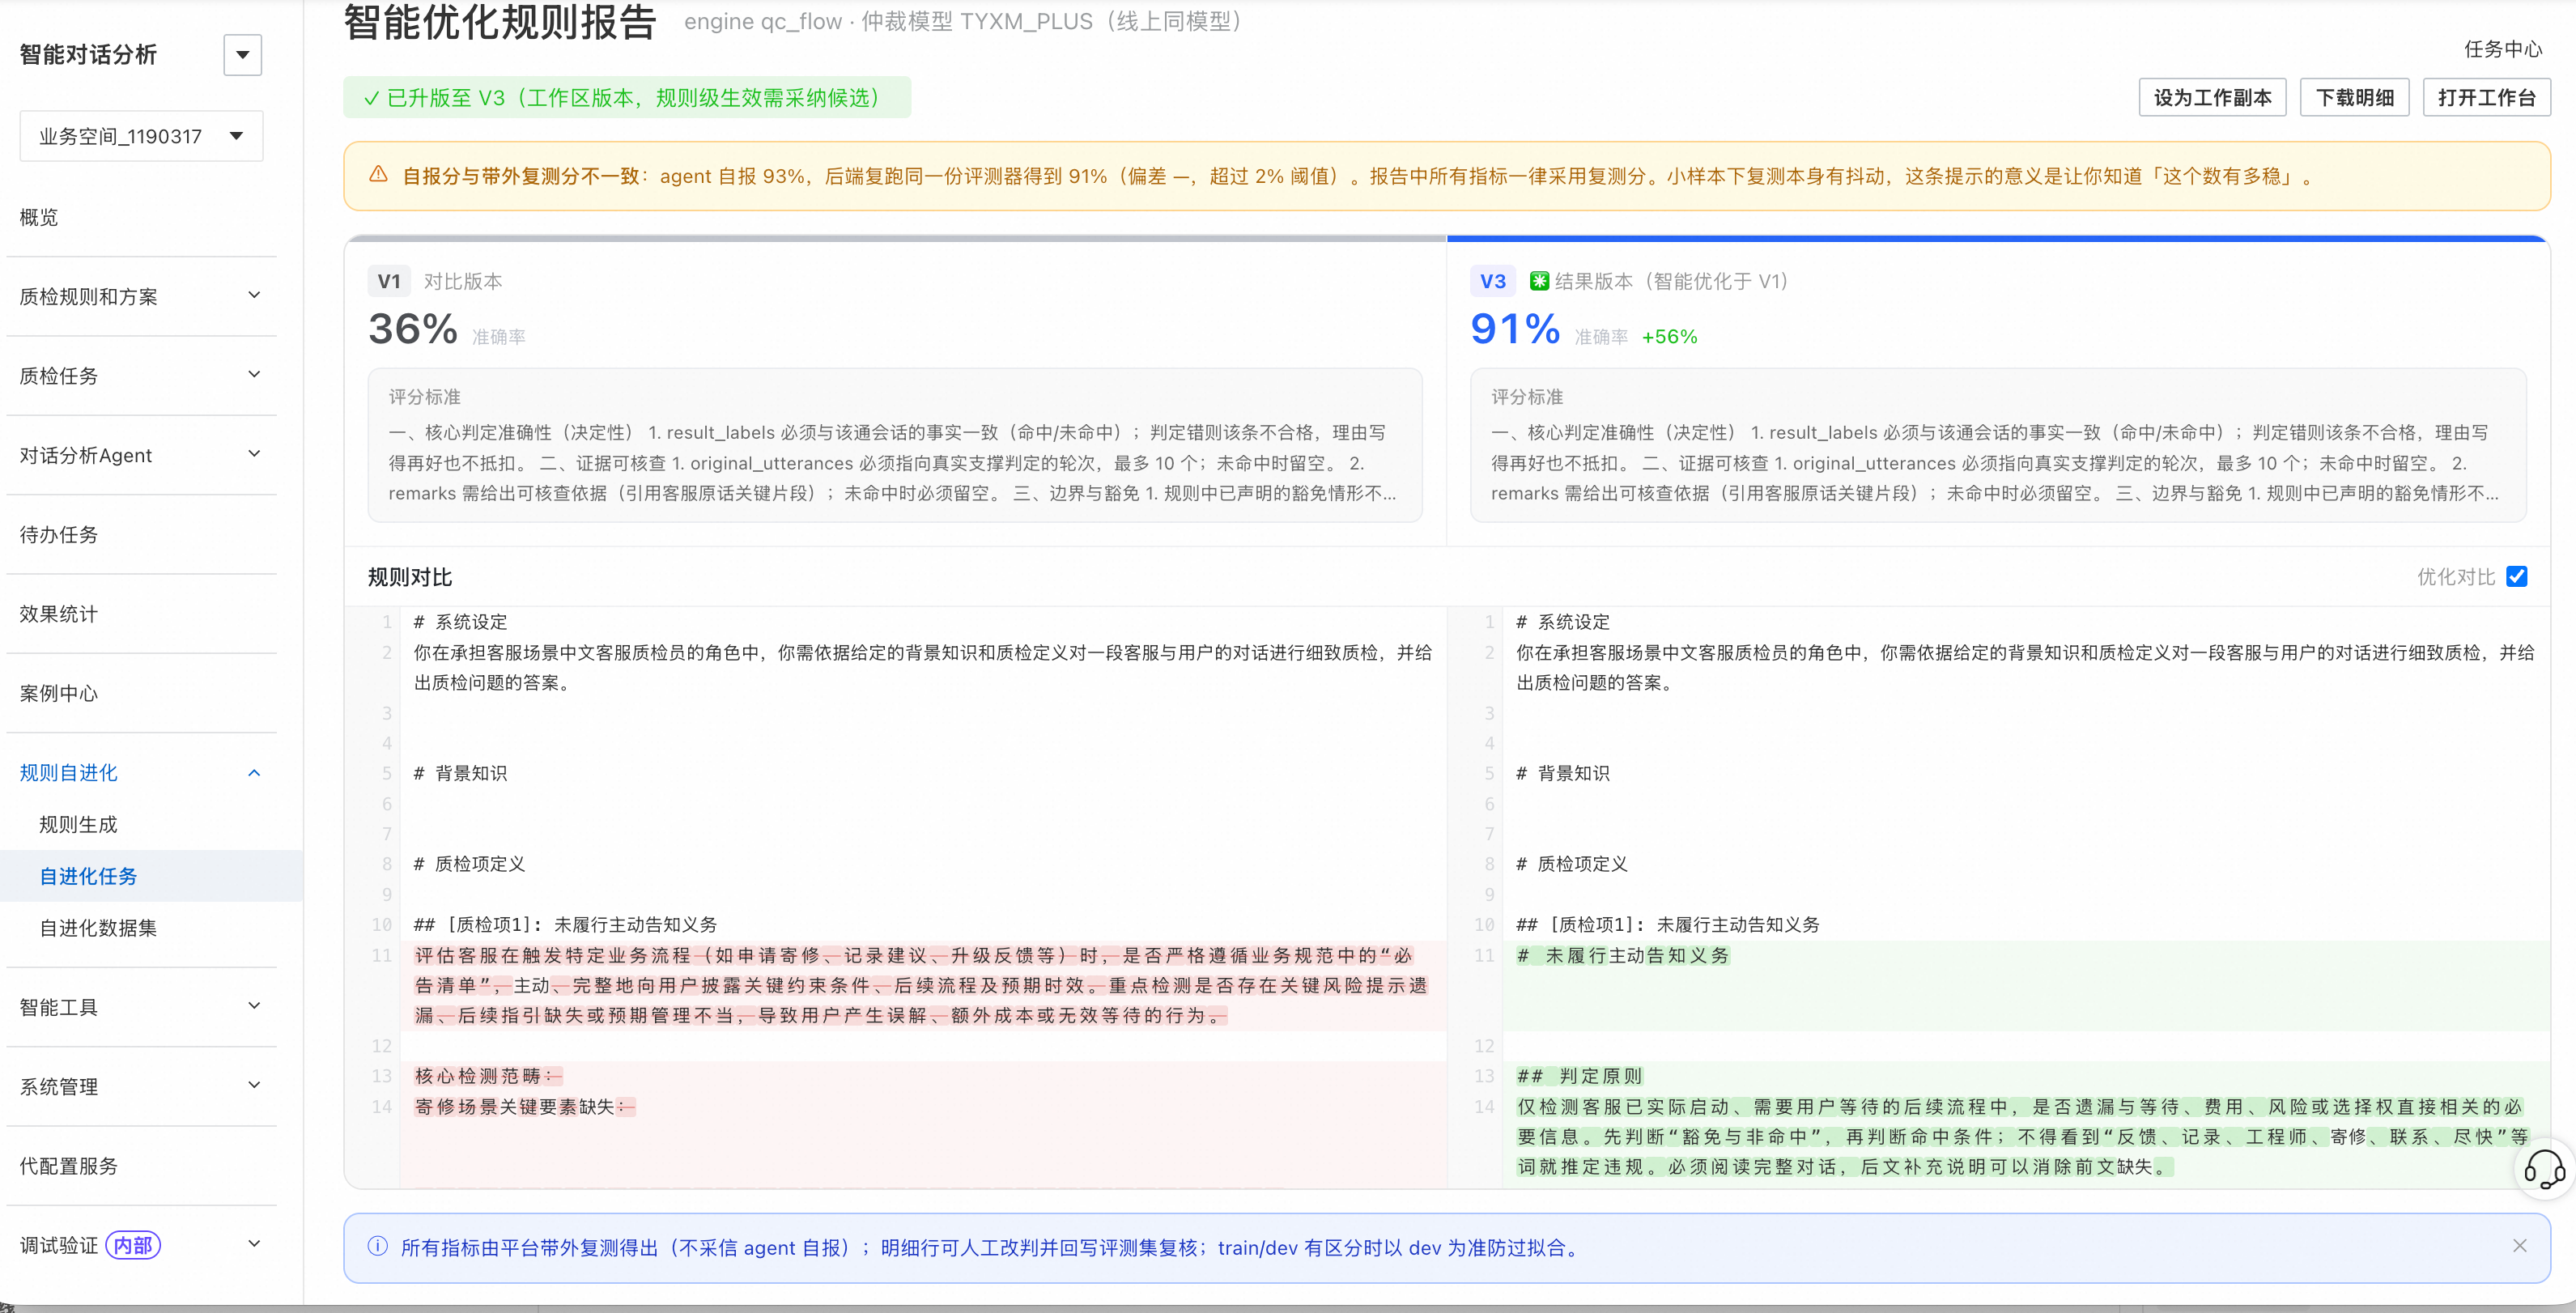2576x1313 pixels.
Task: Open the 业务空间_1190317 workspace dropdown
Action: [141, 136]
